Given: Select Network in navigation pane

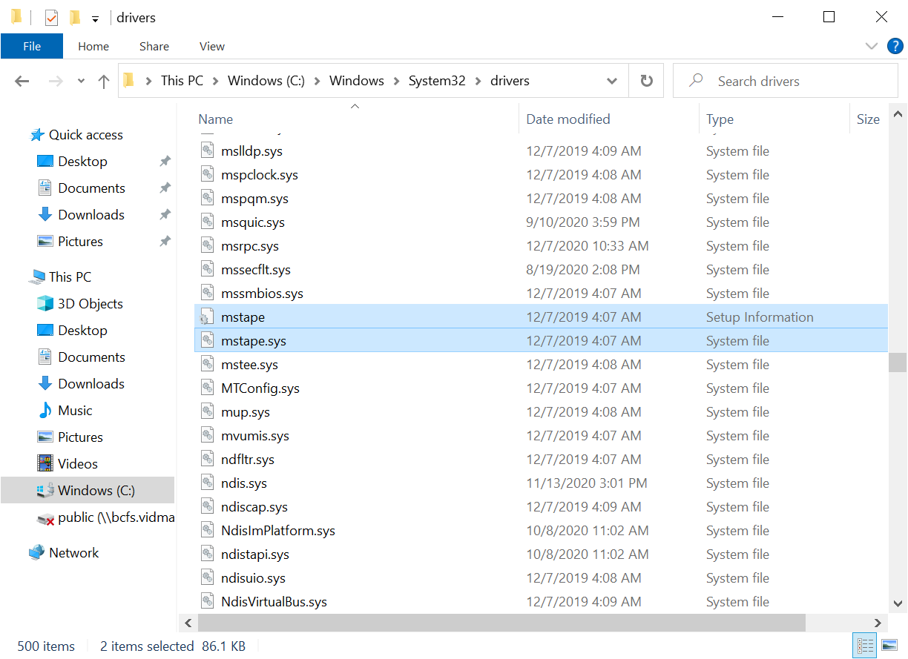Looking at the screenshot, I should coord(73,553).
